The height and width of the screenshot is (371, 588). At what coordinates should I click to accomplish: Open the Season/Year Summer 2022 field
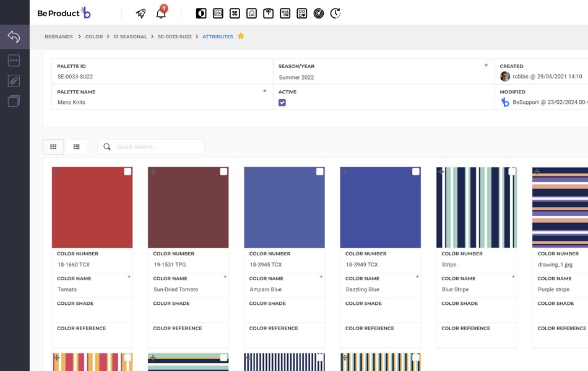[384, 72]
